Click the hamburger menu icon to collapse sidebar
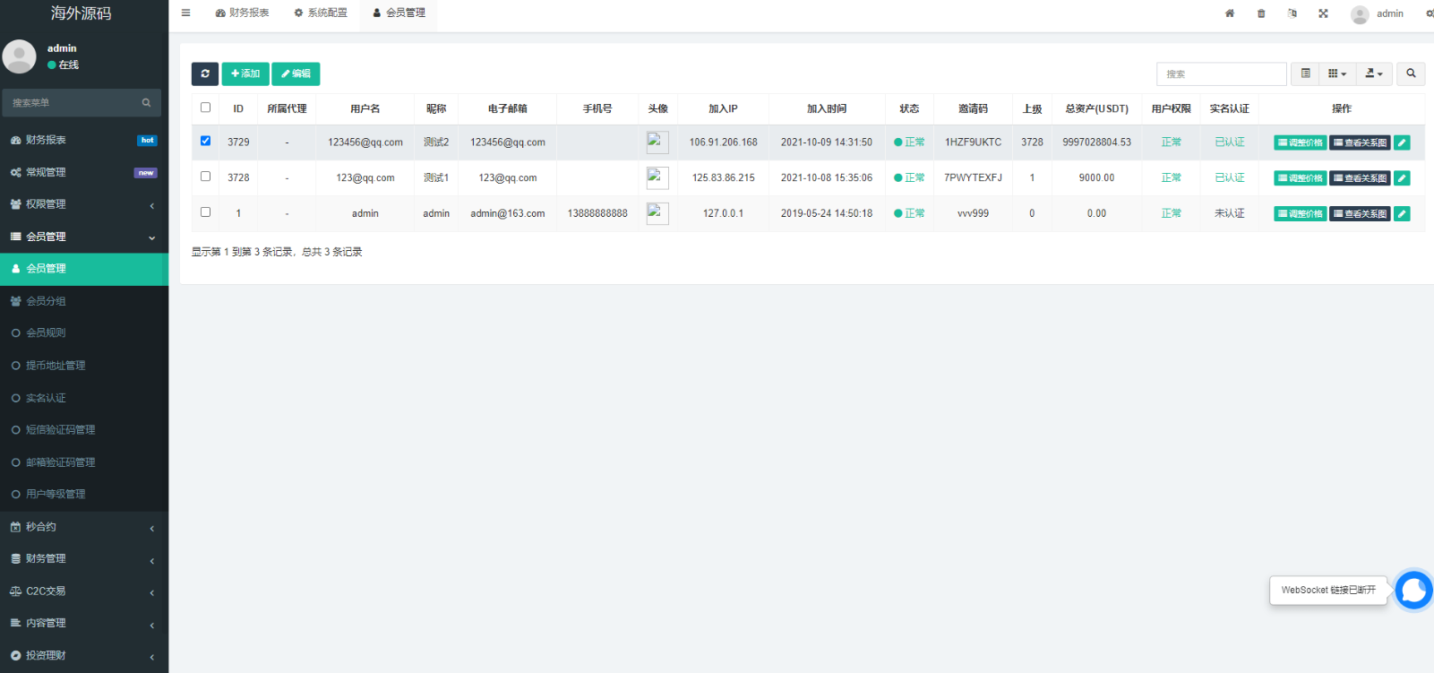Screen dimensions: 1434x673 [x=185, y=13]
